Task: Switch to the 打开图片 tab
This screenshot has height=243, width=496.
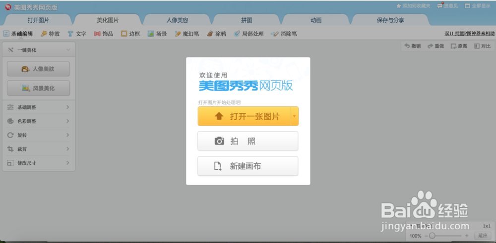Action: pos(38,20)
